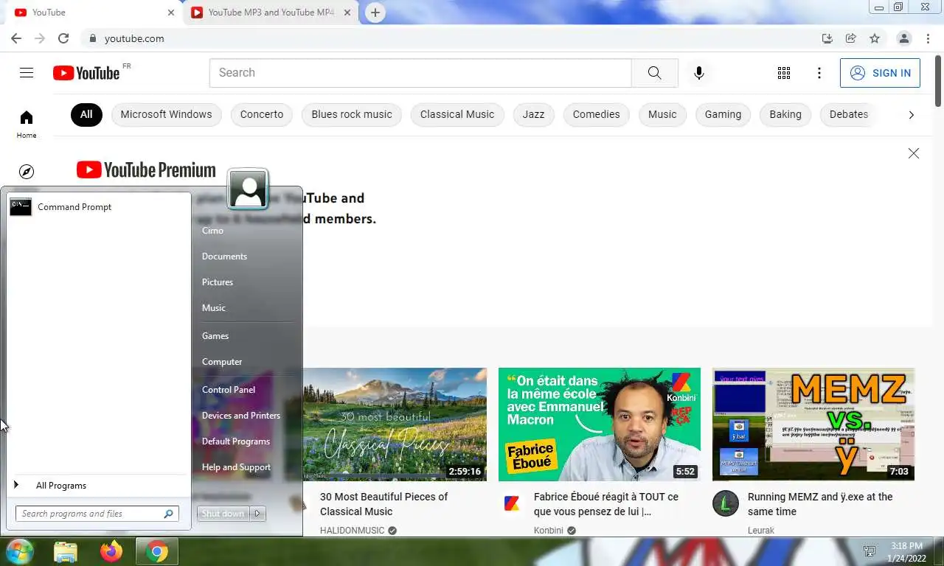Open Documents in Start menu
The image size is (944, 566).
coord(224,256)
